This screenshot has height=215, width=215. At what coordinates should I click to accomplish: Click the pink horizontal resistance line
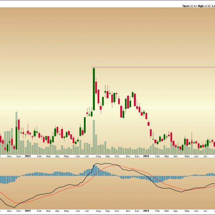(x=153, y=67)
